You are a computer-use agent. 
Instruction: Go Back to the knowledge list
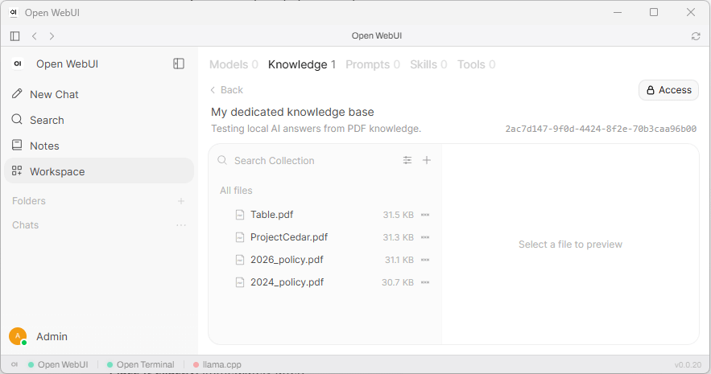tap(227, 89)
